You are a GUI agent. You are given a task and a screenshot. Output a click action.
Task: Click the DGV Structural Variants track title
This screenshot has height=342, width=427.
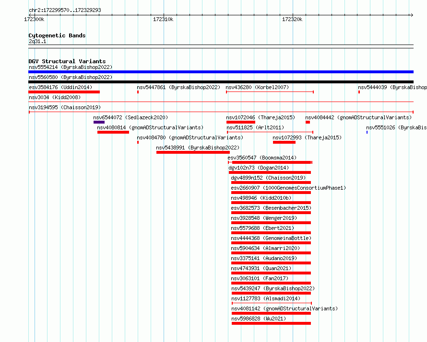pyautogui.click(x=67, y=61)
